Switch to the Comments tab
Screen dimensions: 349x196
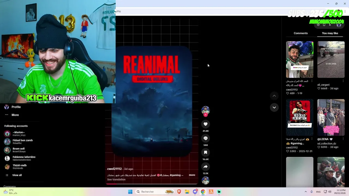(301, 33)
